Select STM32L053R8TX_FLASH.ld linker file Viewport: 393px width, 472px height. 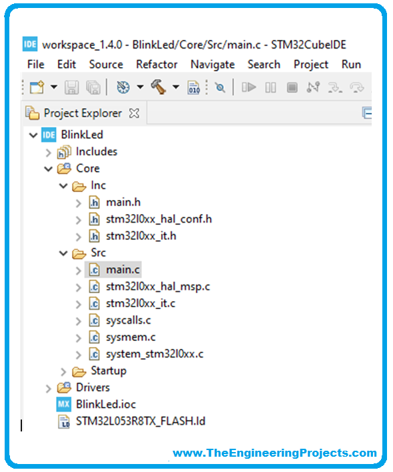141,421
